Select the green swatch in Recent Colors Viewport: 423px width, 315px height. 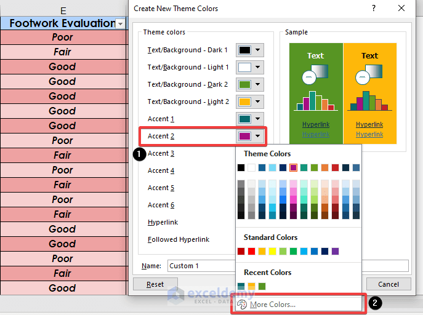pyautogui.click(x=262, y=286)
